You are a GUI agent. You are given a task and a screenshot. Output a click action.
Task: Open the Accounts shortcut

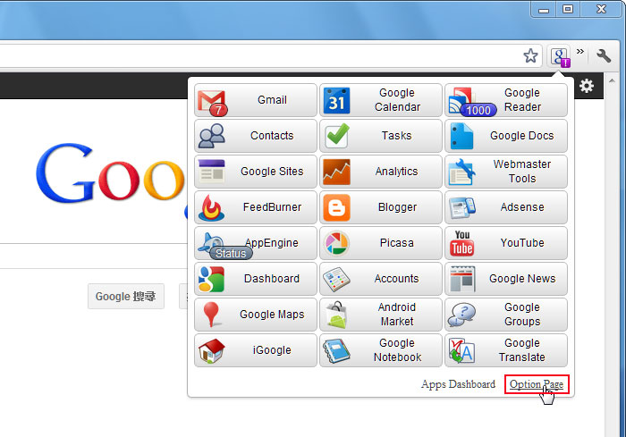381,279
